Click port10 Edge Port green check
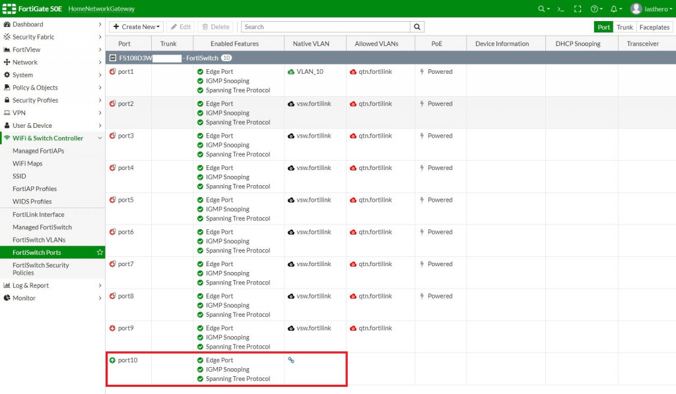Image resolution: width=676 pixels, height=394 pixels. pyautogui.click(x=200, y=360)
